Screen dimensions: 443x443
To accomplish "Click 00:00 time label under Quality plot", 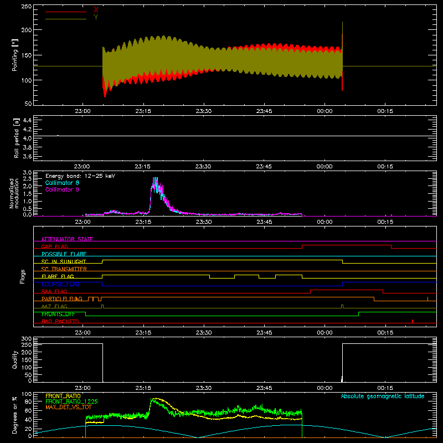I will (324, 388).
